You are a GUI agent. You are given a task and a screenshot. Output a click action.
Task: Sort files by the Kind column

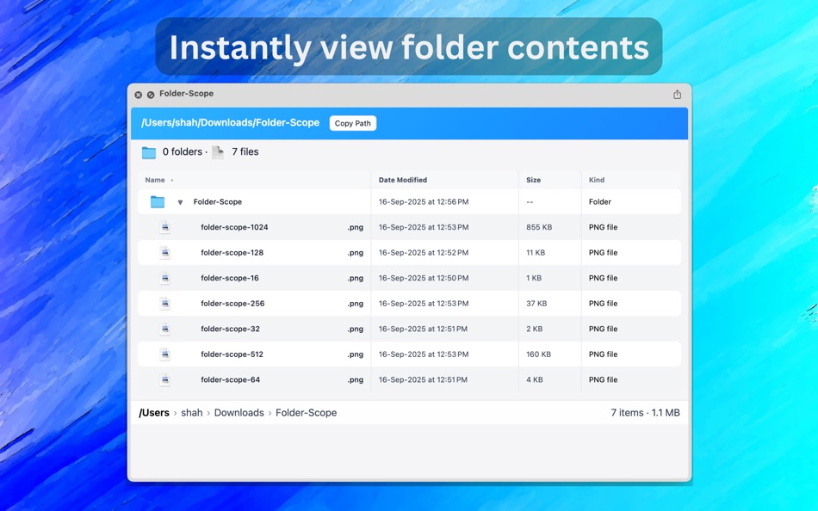click(x=595, y=180)
